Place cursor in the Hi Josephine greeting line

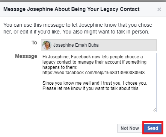[x=93, y=57]
